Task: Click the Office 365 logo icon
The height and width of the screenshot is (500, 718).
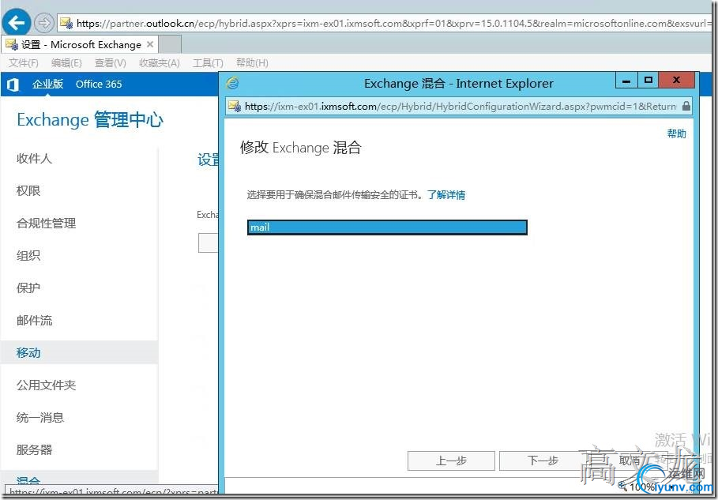Action: 13,85
